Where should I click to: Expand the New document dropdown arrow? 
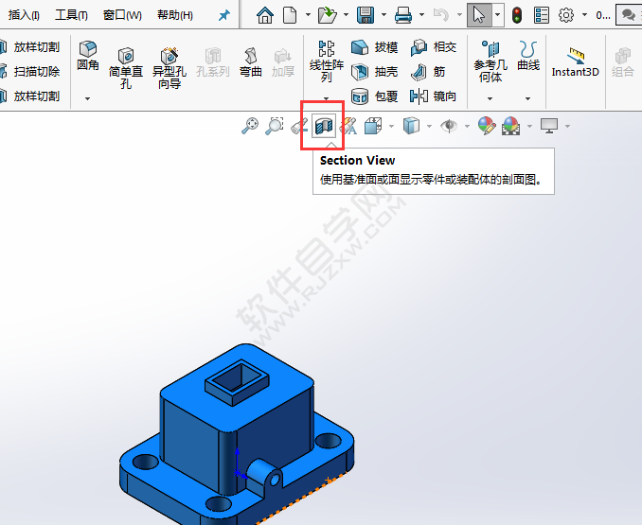point(308,15)
